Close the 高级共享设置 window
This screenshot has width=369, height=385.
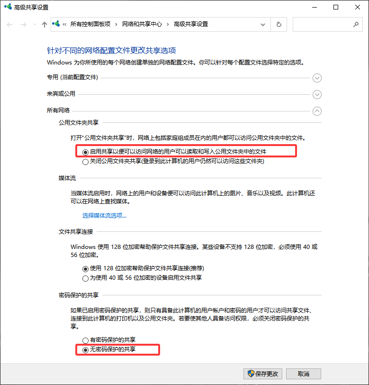(358, 7)
